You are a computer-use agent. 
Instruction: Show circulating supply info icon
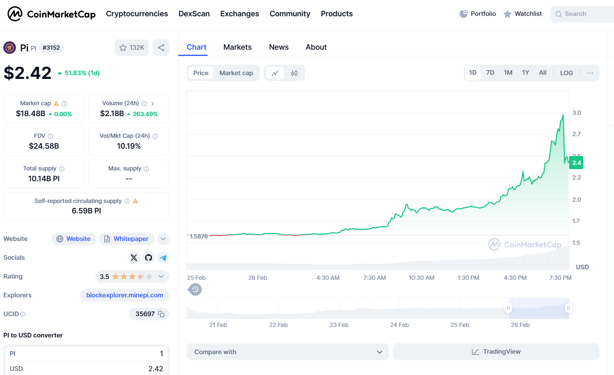[x=127, y=201]
